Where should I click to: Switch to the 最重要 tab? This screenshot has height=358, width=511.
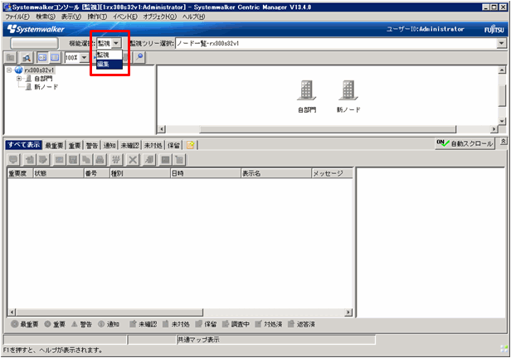click(54, 146)
